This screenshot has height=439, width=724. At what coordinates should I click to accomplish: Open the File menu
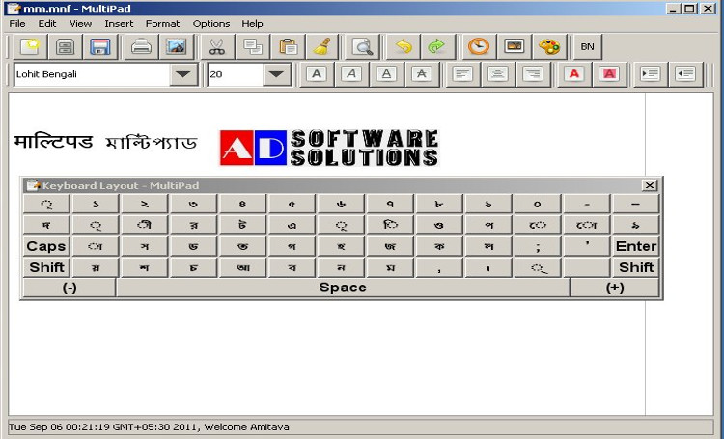point(17,23)
